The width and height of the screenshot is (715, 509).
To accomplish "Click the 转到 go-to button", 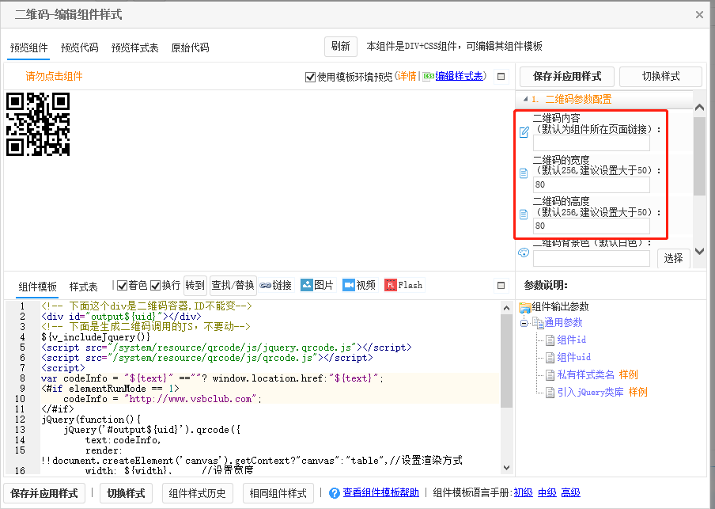I will (x=195, y=285).
